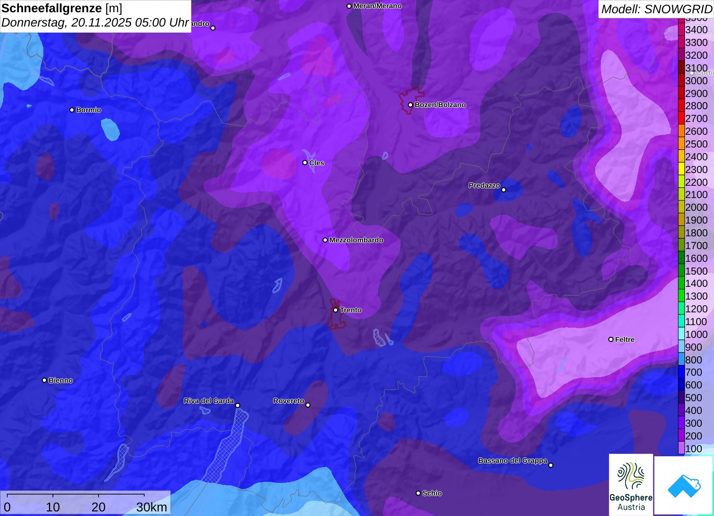Viewport: 714px width, 516px height.
Task: Click the Bienno marker dot
Action: [44, 380]
